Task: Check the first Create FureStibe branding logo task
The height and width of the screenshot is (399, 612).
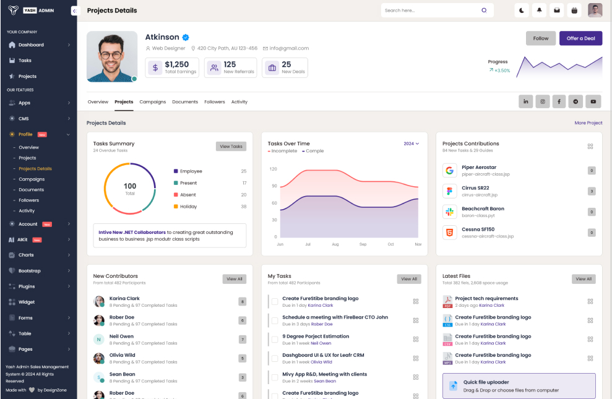Action: [x=275, y=301]
